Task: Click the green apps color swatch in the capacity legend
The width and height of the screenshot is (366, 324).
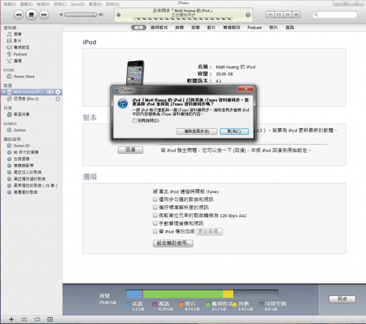Action: 208,304
